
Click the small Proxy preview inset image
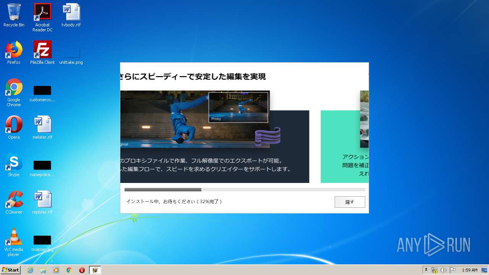click(x=238, y=107)
